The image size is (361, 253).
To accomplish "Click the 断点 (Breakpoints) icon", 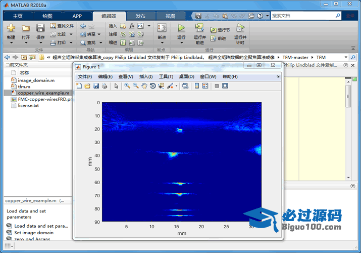I will (162, 28).
